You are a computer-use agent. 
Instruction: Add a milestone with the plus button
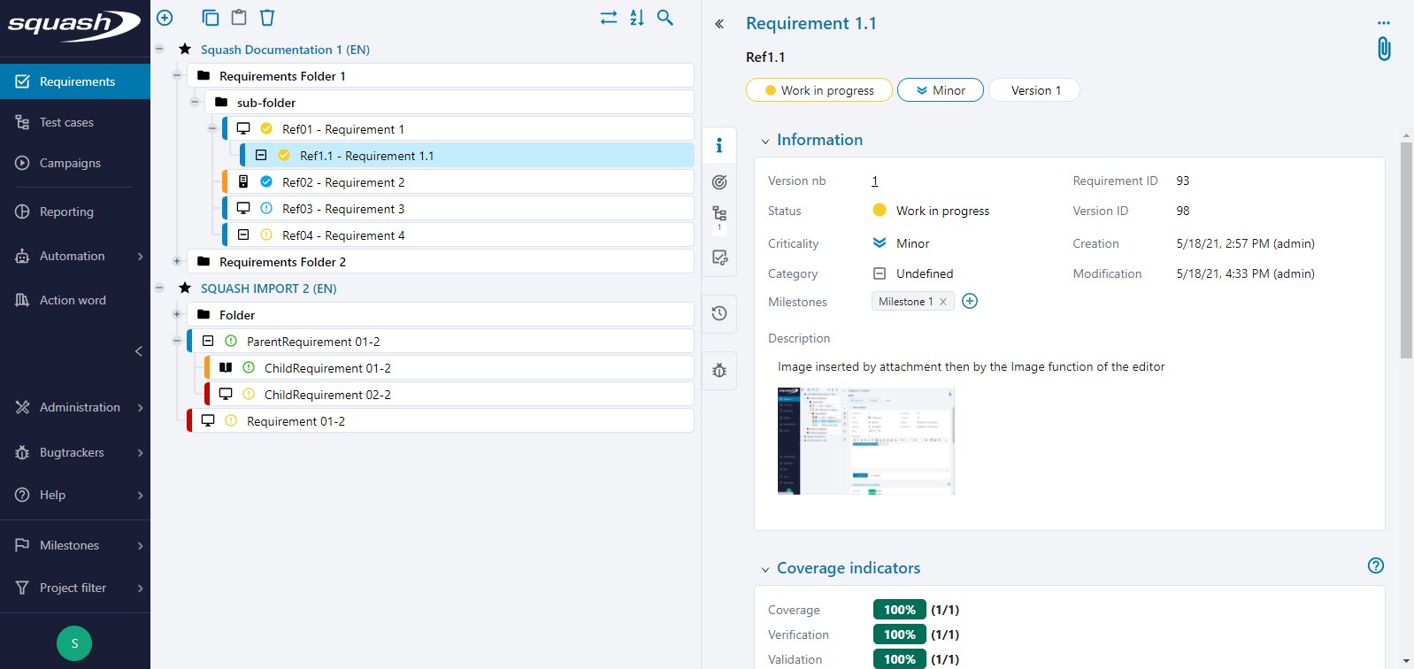[x=970, y=302]
